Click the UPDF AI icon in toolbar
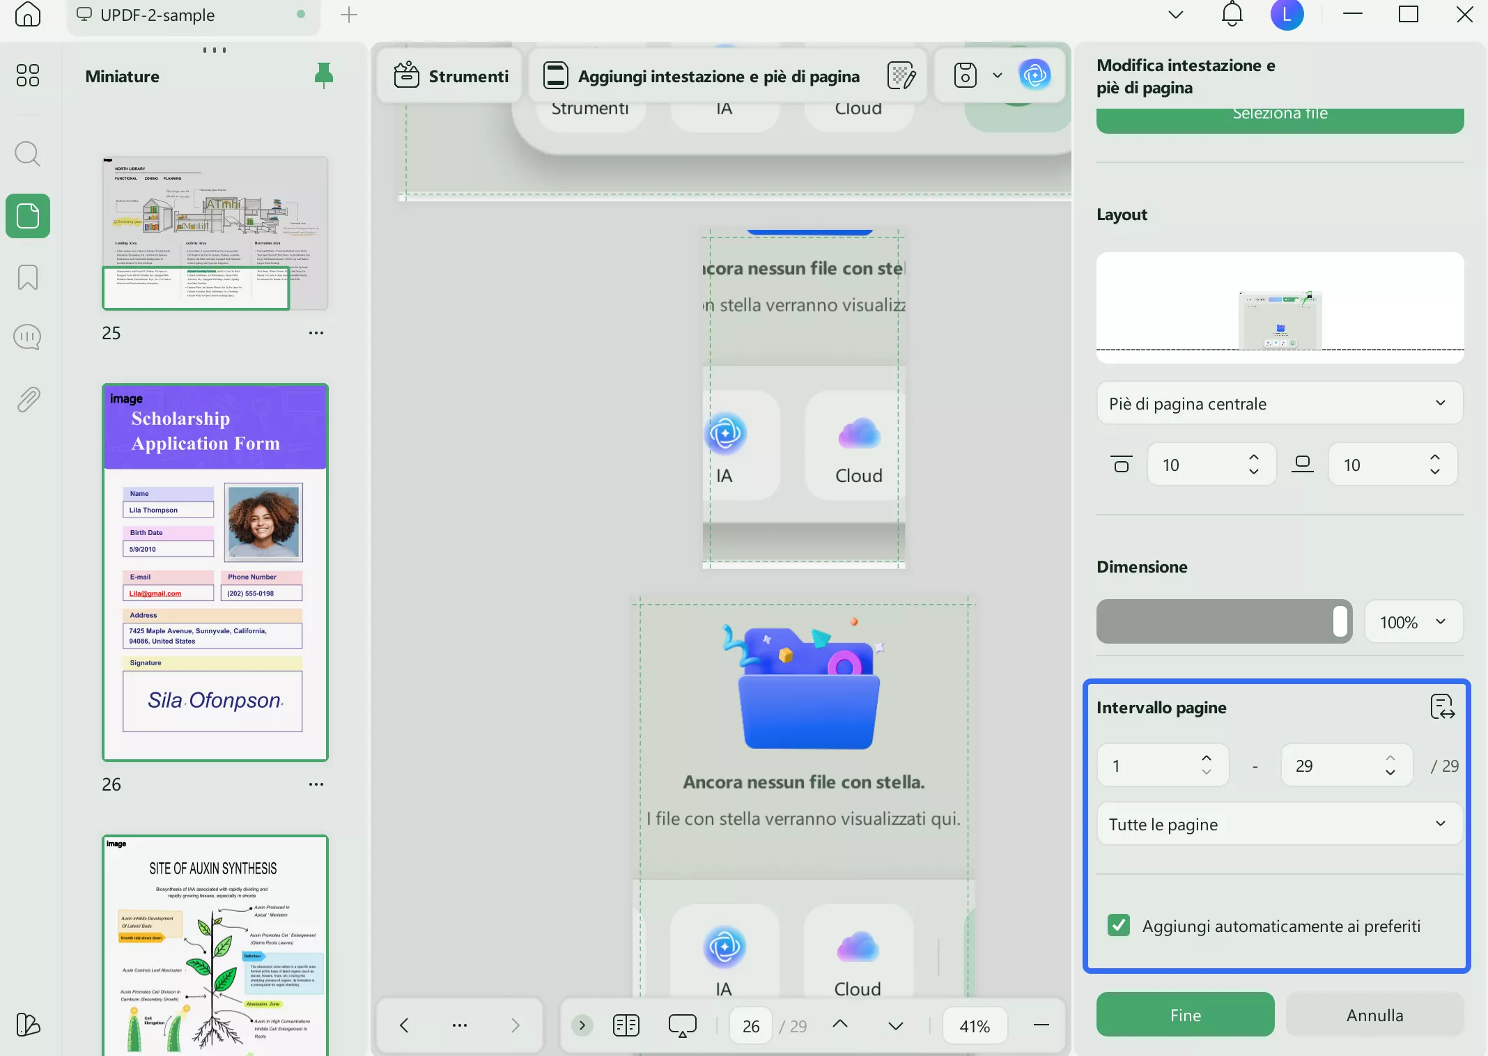 pos(1034,75)
